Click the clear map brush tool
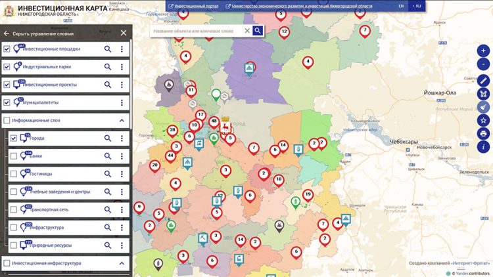 click(x=483, y=107)
